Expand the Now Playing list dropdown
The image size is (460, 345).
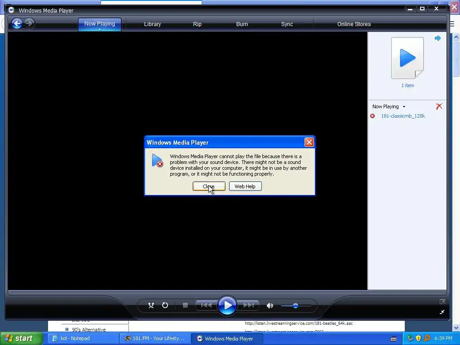click(404, 107)
